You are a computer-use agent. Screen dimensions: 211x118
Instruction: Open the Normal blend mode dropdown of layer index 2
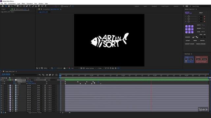coord(30,86)
